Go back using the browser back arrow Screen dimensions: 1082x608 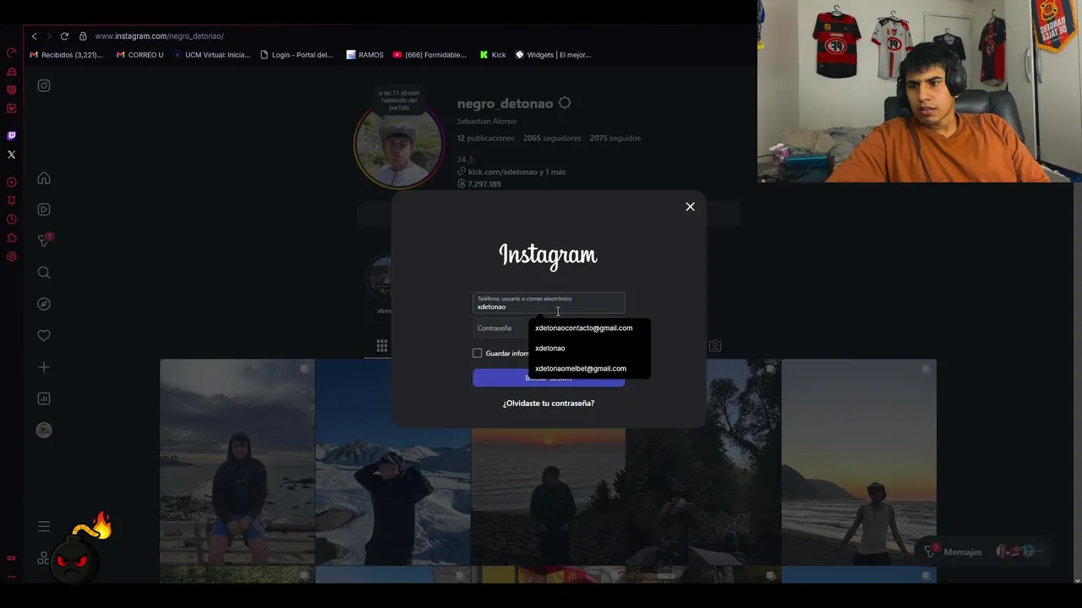pyautogui.click(x=34, y=36)
